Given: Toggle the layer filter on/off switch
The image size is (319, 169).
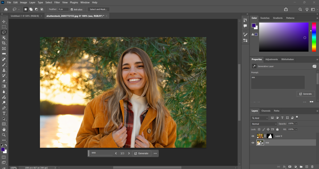Looking at the screenshot, I should click(297, 117).
